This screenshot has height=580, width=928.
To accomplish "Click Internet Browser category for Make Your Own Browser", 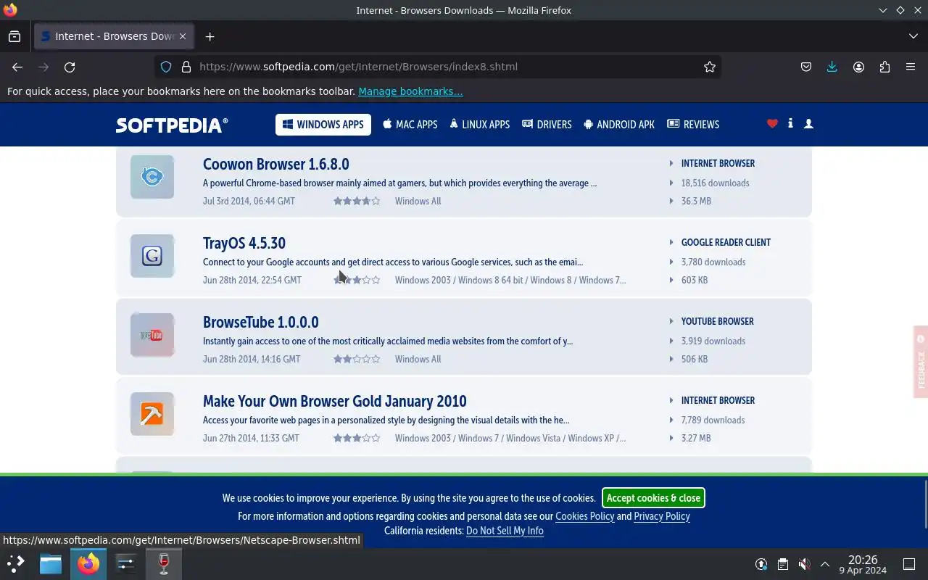I will pyautogui.click(x=718, y=401).
